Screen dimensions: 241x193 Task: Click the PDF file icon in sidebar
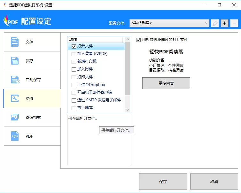click(x=15, y=136)
